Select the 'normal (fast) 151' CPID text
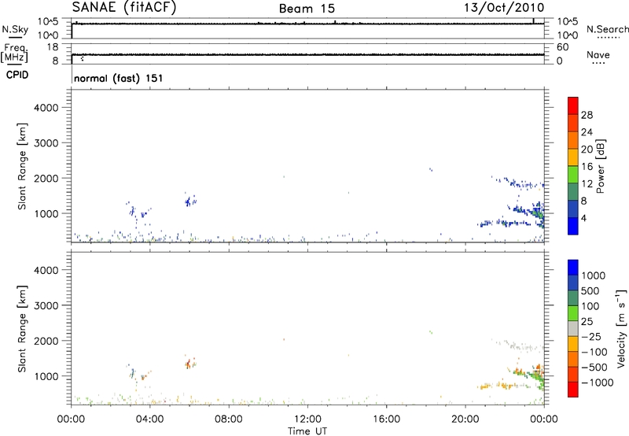 click(119, 78)
